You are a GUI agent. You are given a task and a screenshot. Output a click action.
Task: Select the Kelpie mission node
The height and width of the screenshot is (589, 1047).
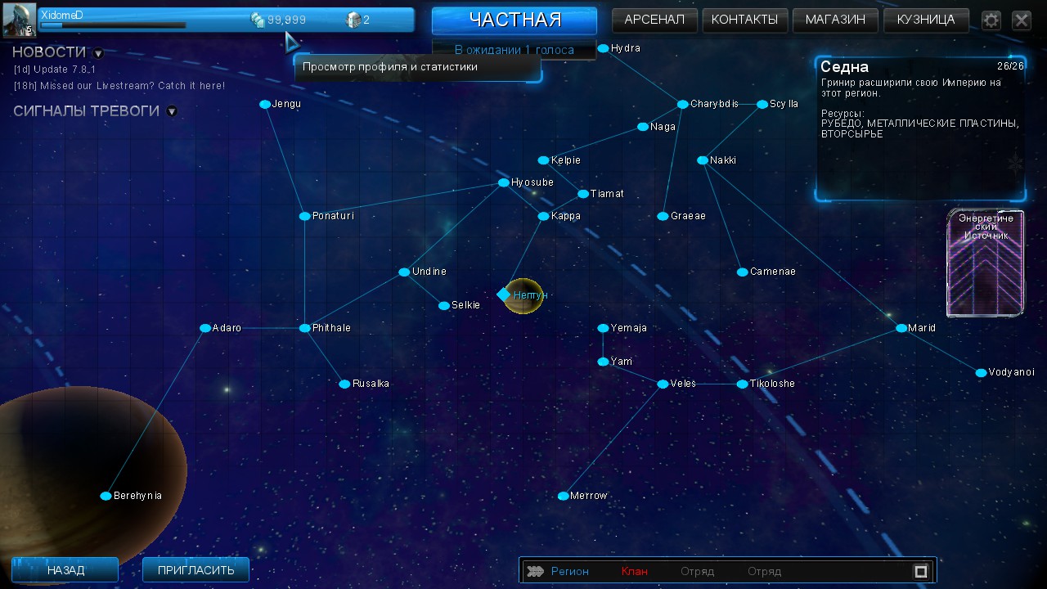(x=543, y=160)
